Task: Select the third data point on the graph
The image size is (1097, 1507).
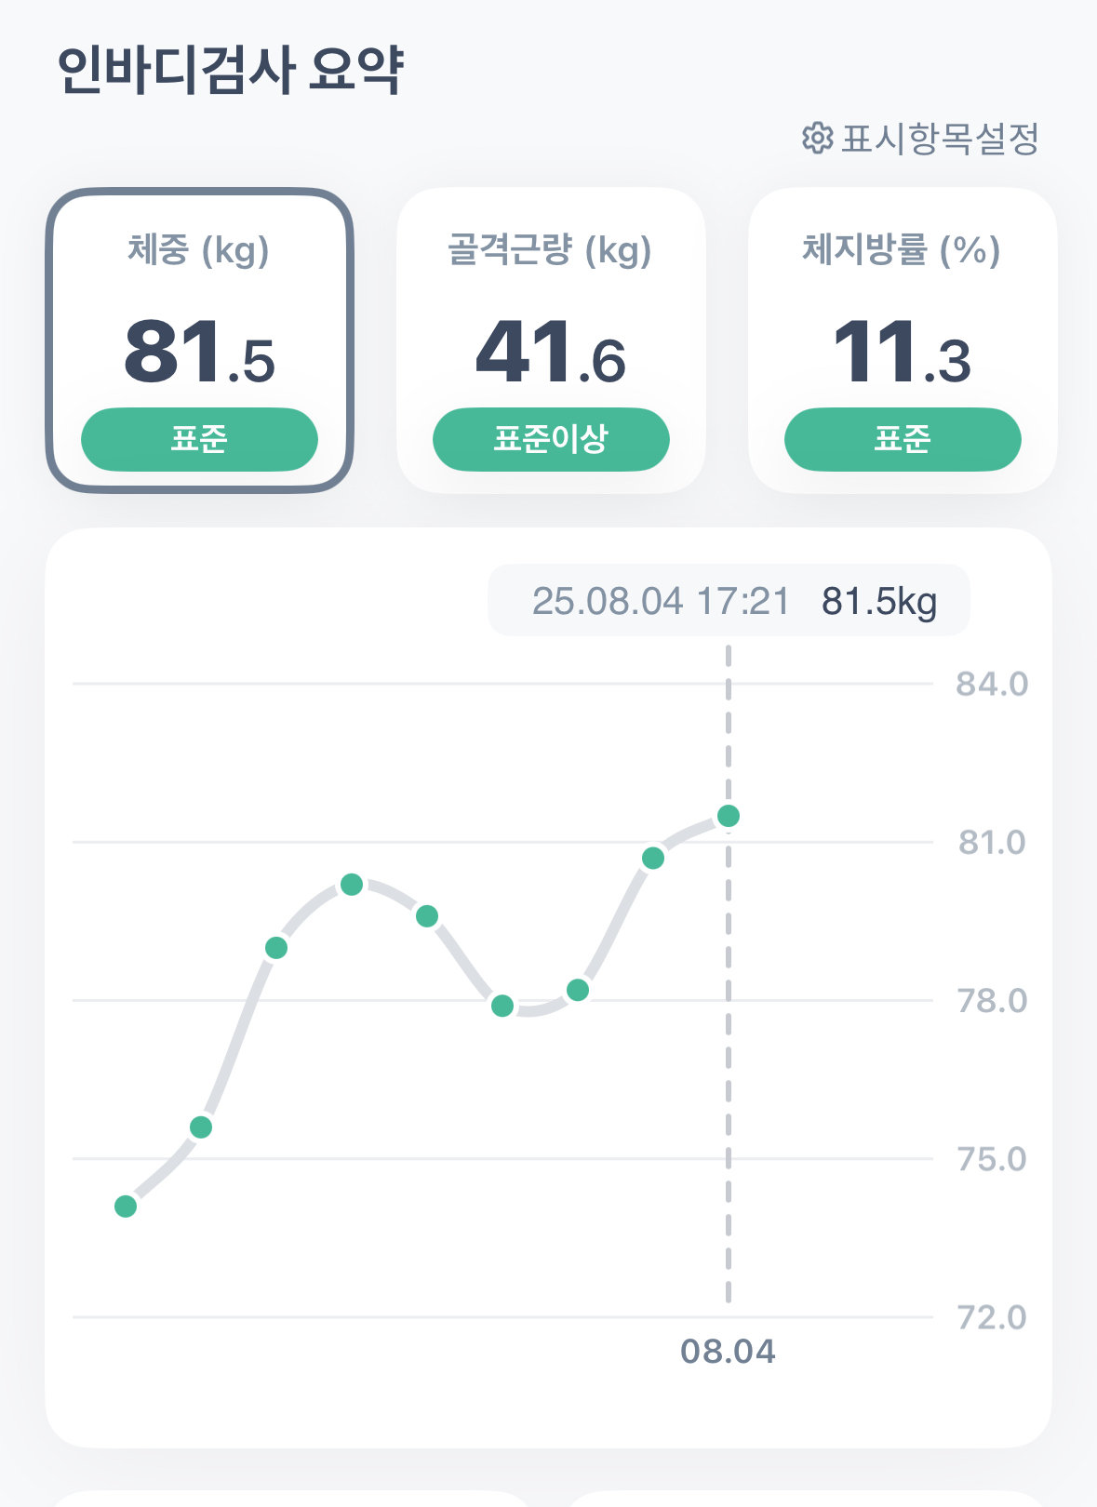Action: tap(276, 948)
